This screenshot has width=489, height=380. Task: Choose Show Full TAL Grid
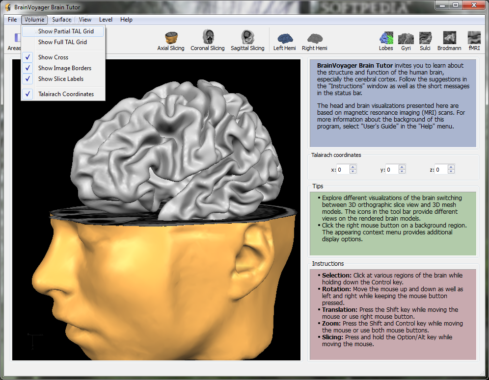tap(63, 42)
